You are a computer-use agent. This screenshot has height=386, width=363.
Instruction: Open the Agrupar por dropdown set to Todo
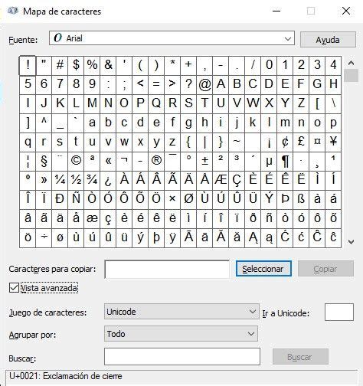(181, 334)
